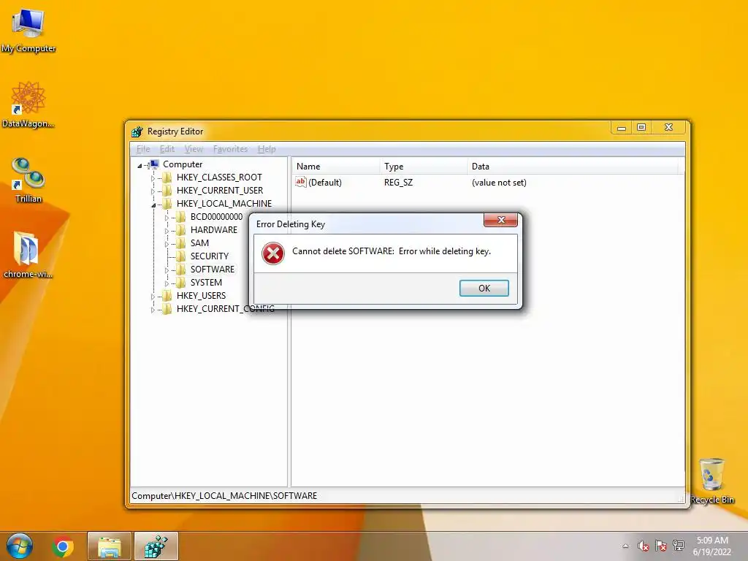Click the HKEY_USERS folder icon
Viewport: 748px width, 561px height.
tap(167, 296)
